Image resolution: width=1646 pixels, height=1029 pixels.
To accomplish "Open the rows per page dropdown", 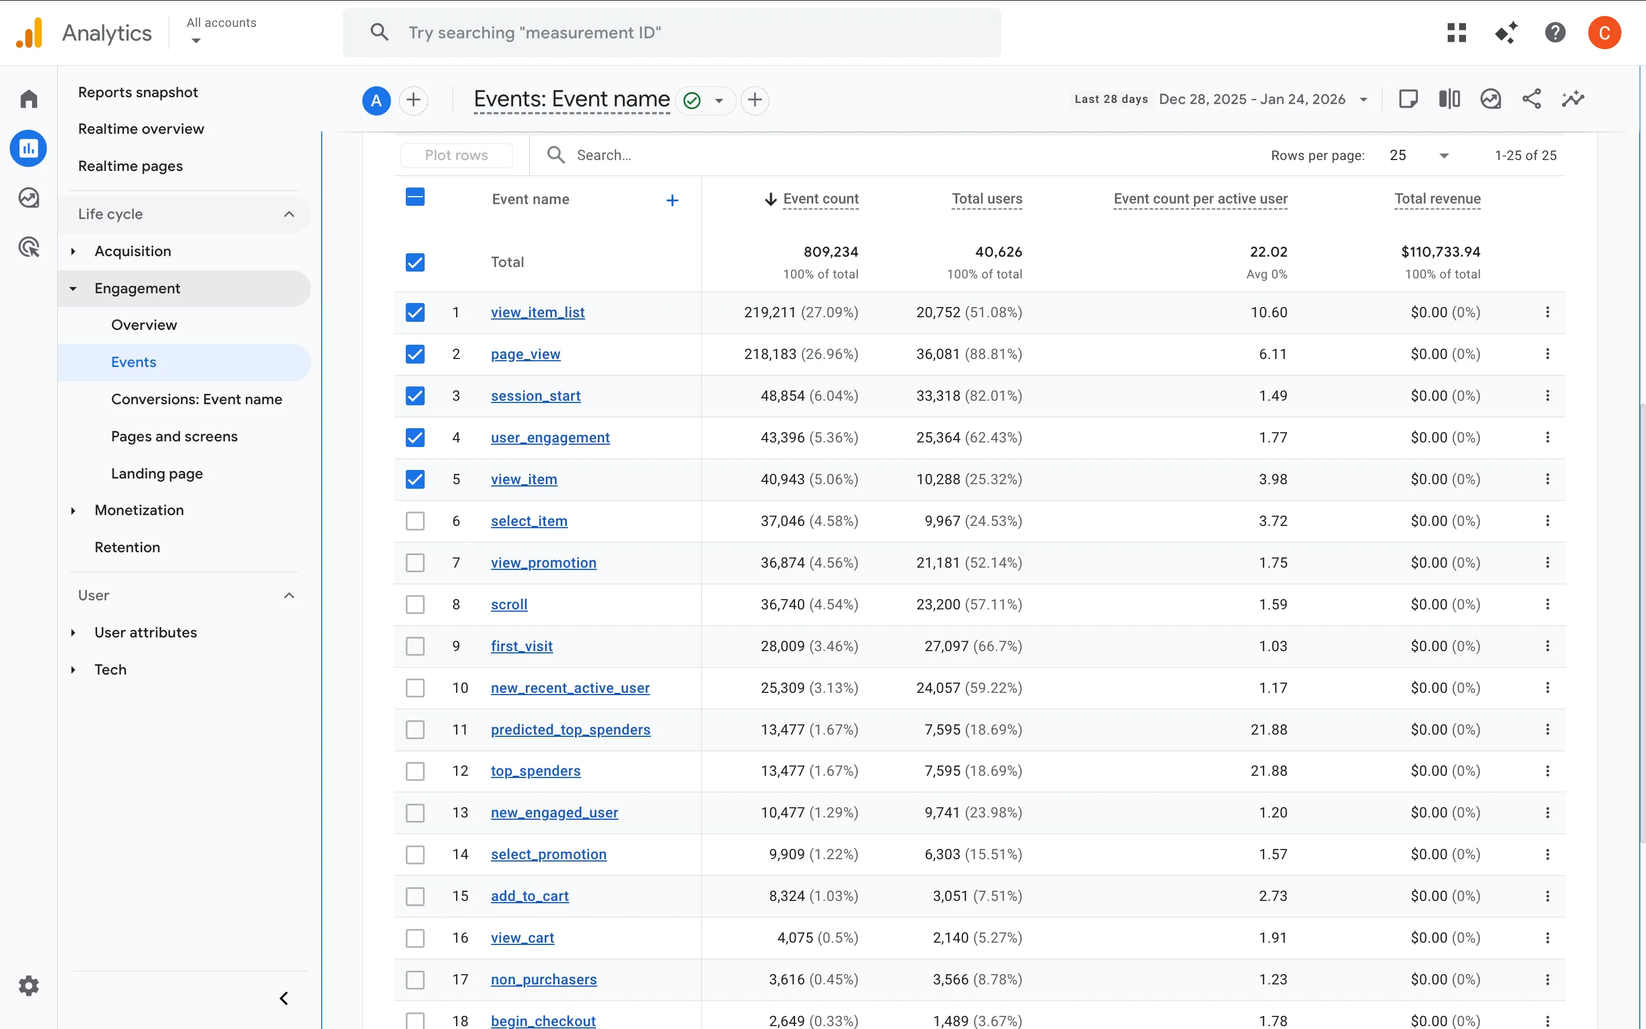I will pyautogui.click(x=1419, y=155).
